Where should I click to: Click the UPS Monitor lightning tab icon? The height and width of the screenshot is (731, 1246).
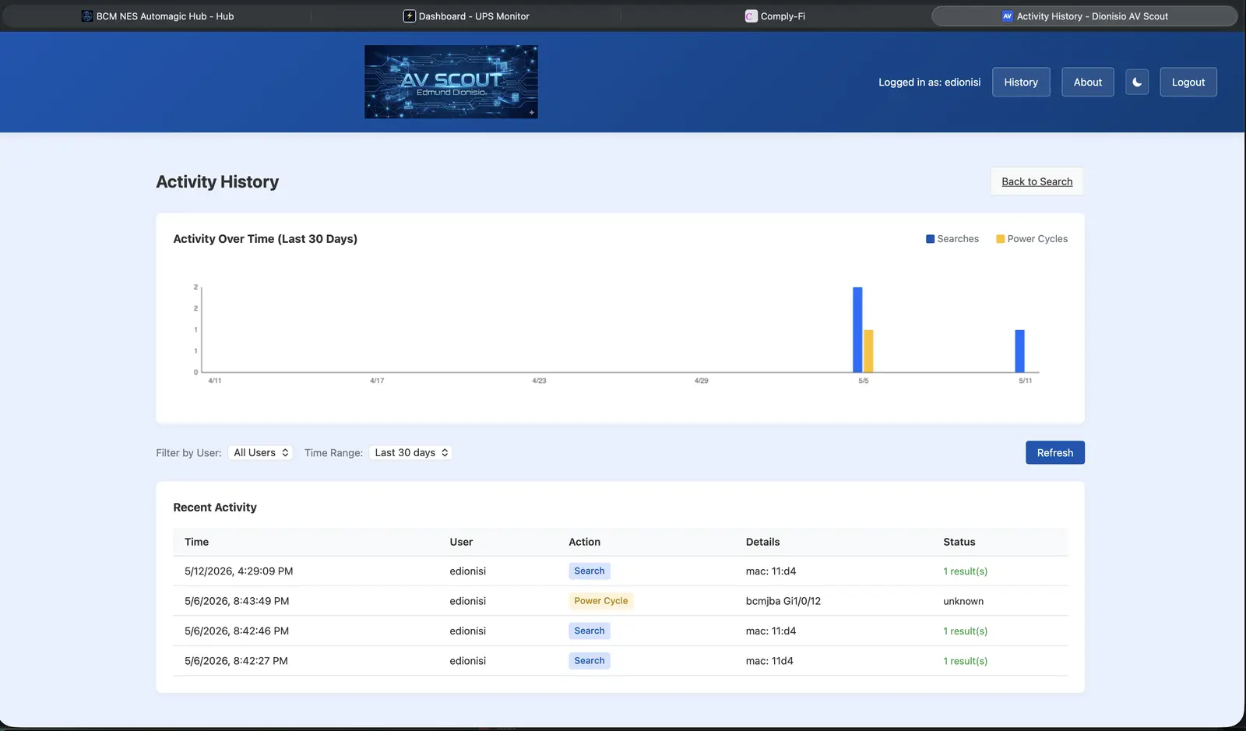pos(409,16)
